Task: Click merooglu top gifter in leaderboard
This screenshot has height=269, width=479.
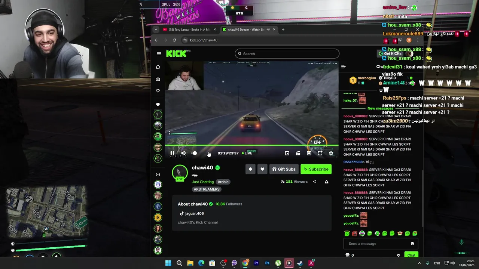Action: [363, 80]
